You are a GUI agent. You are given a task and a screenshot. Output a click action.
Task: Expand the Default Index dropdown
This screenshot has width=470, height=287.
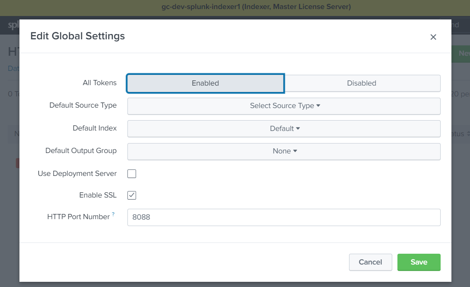(284, 129)
